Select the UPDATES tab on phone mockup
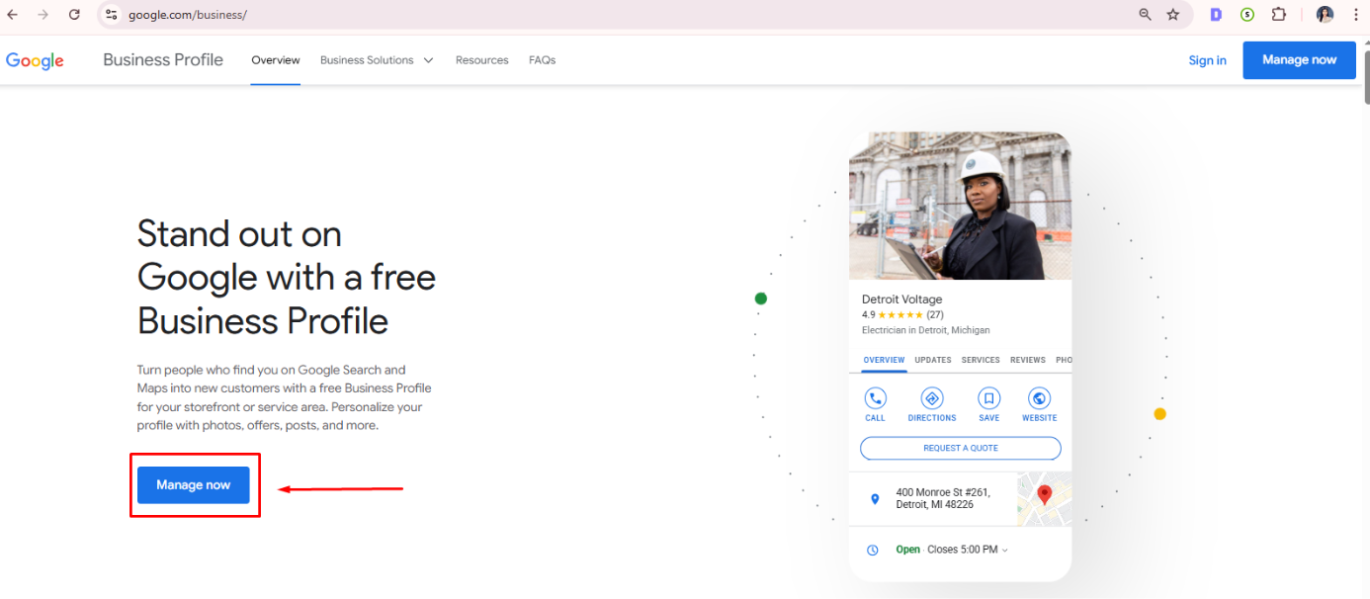This screenshot has height=599, width=1370. coord(933,360)
